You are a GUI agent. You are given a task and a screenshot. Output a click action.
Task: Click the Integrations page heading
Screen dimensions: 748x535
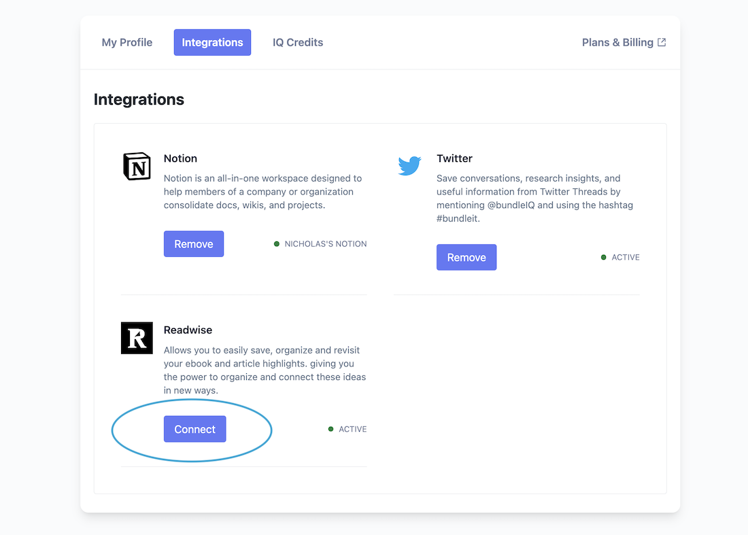point(139,99)
